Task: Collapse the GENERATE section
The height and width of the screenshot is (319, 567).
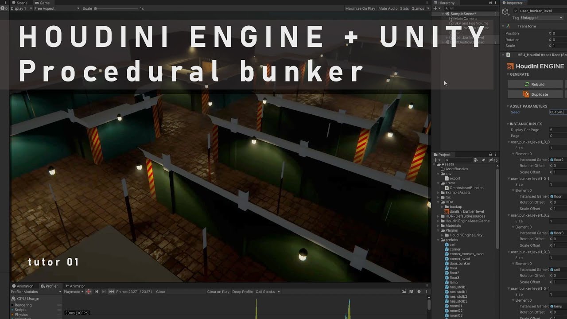Action: [x=508, y=74]
